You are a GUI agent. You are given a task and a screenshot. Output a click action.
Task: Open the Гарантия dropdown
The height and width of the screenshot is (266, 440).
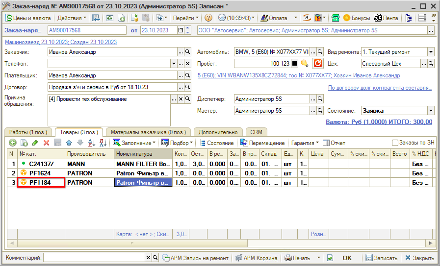tap(305, 143)
